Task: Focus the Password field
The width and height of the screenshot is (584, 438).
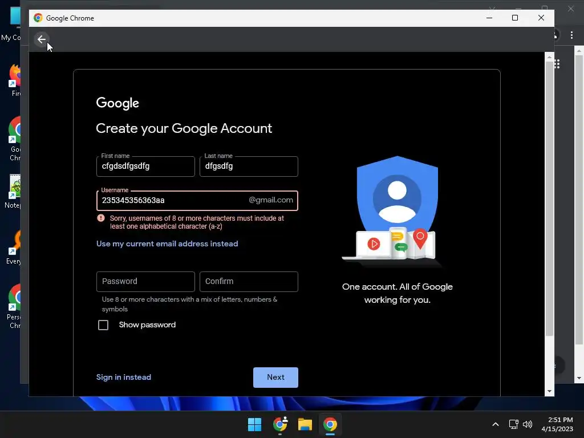Action: (145, 282)
